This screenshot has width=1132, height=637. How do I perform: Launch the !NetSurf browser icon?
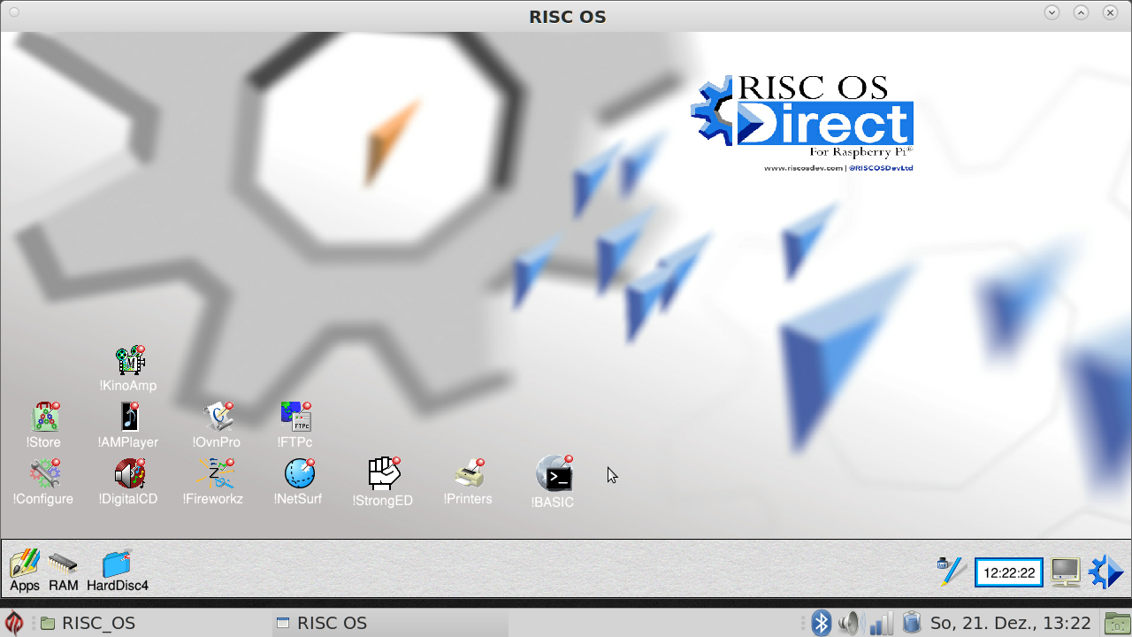coord(299,473)
